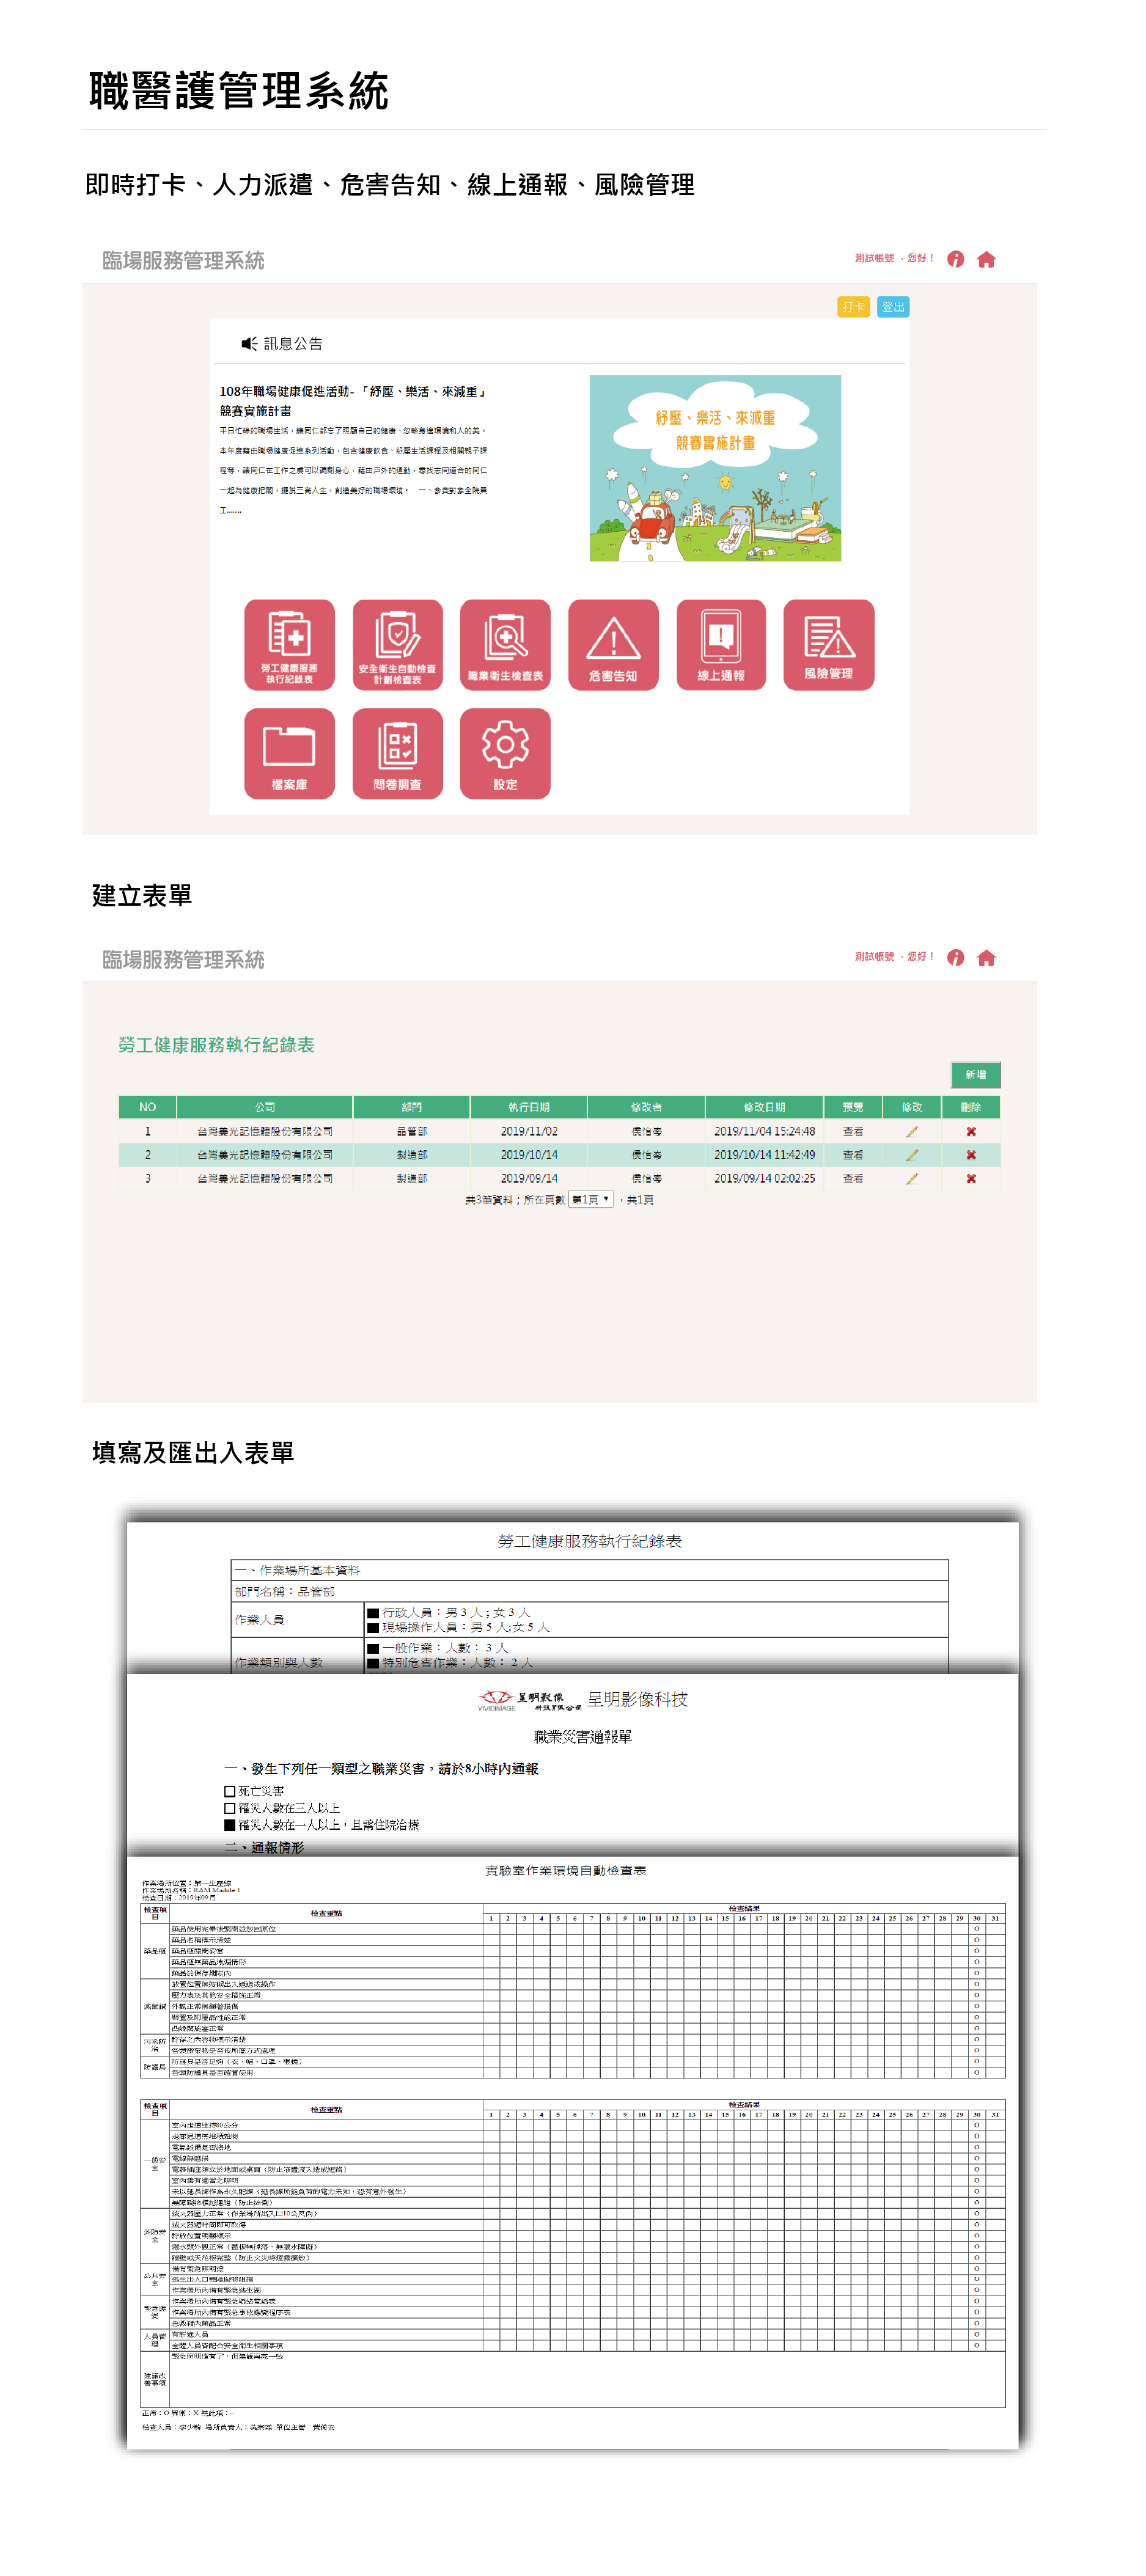The image size is (1146, 2576).
Task: Select the 2019/09/14 02:02:25 modified date cell
Action: (x=764, y=1179)
